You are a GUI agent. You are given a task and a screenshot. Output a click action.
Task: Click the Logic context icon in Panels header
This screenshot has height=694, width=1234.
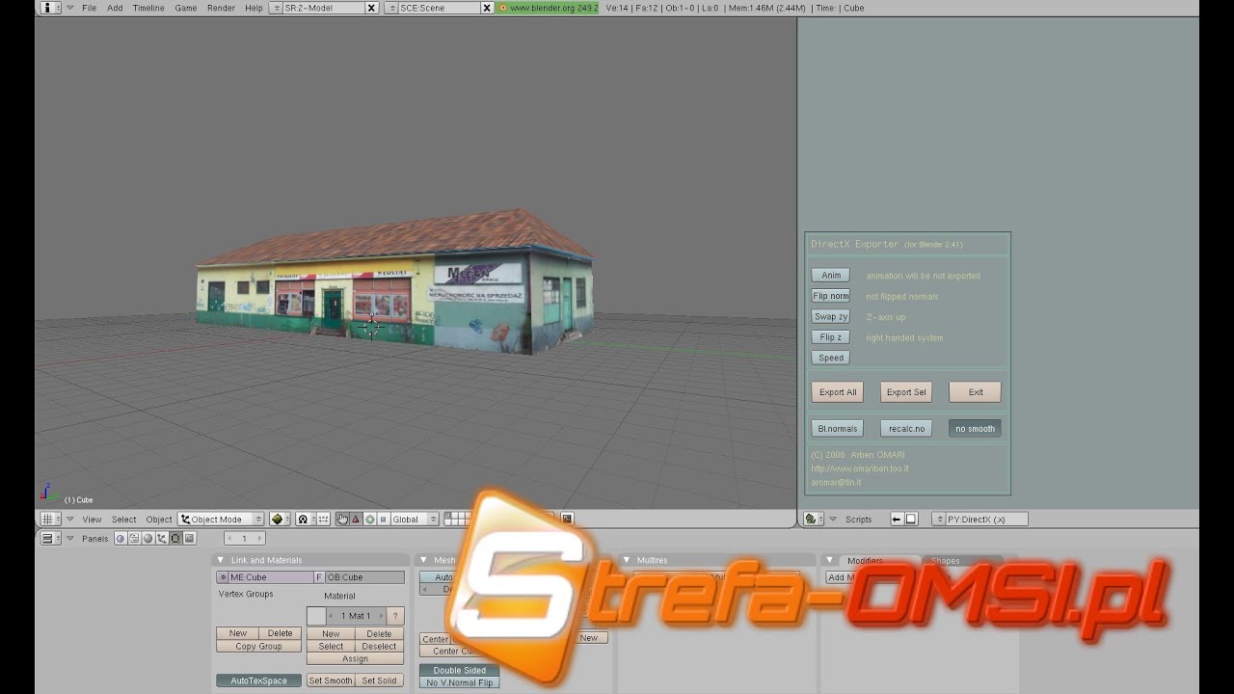click(121, 538)
